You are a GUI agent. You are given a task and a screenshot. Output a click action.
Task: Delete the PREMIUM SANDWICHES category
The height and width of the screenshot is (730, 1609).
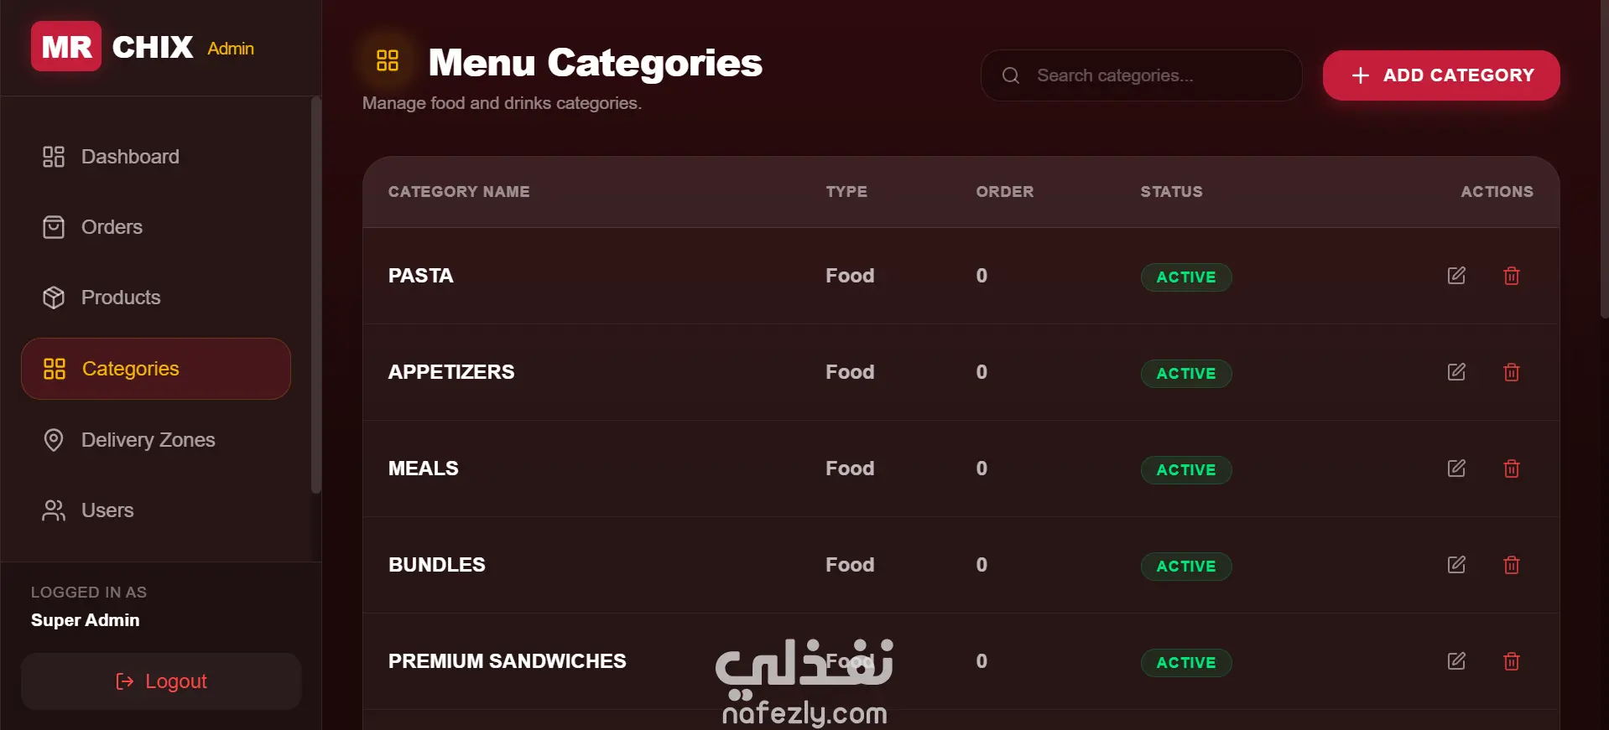(x=1512, y=661)
